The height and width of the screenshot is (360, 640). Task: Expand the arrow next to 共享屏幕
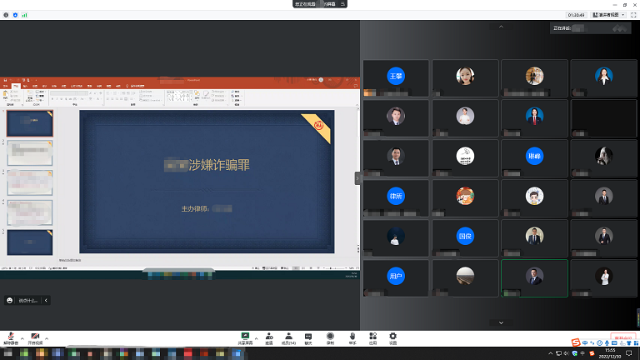click(256, 337)
